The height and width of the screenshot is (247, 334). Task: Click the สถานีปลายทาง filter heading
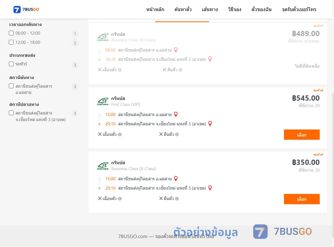[x=24, y=104]
